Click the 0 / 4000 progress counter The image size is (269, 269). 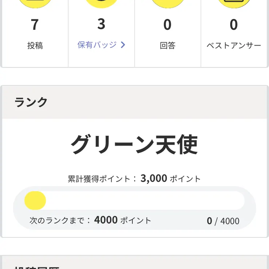click(x=223, y=221)
